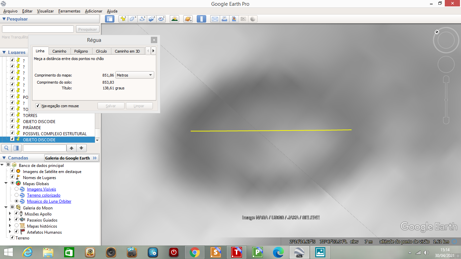Screen dimensions: 461x259
Task: Collapse the Camadas panel
Action: 4,158
